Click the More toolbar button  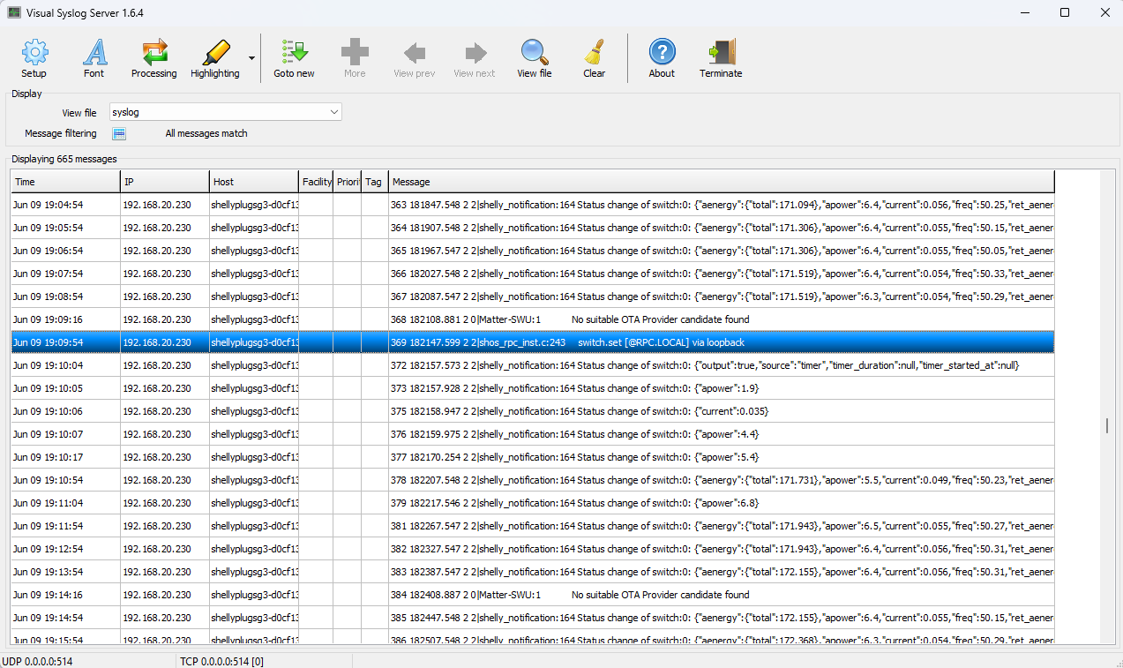(355, 59)
